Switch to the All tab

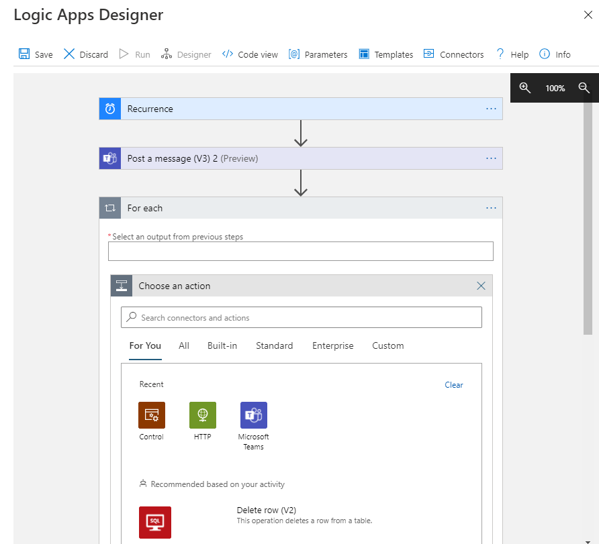click(x=184, y=345)
